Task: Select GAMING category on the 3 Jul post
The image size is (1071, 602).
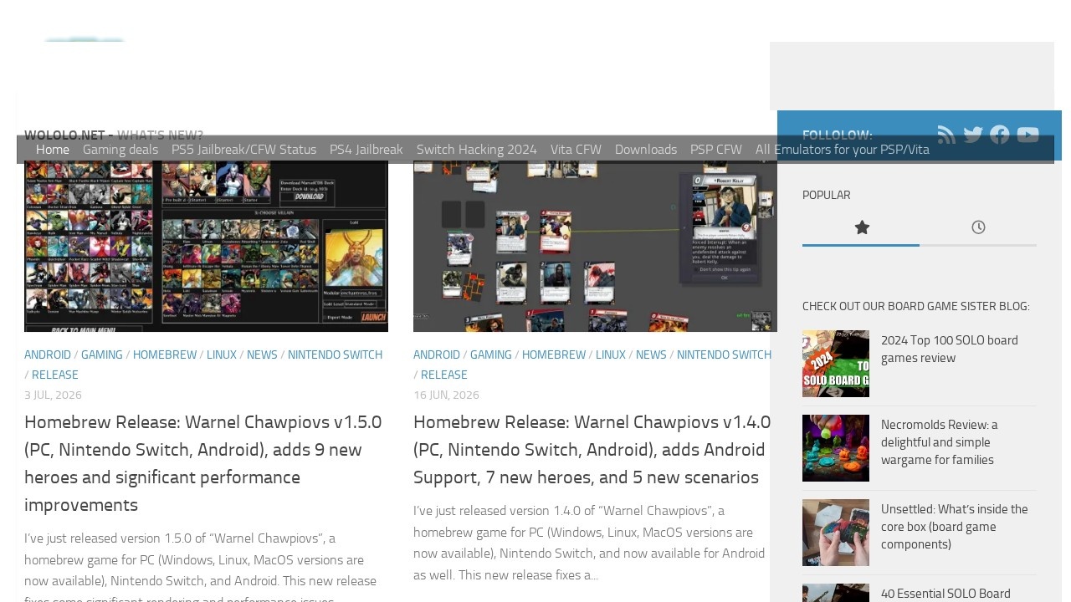Action: pos(102,355)
